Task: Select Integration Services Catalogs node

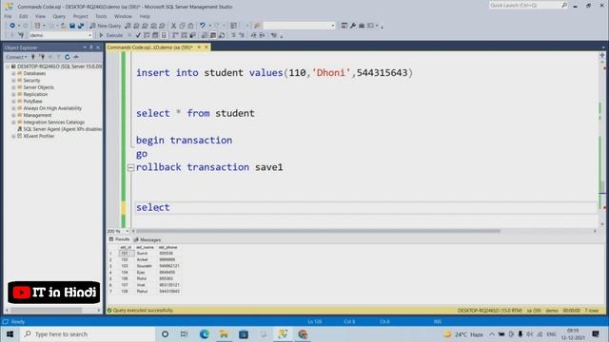Action: (x=53, y=123)
